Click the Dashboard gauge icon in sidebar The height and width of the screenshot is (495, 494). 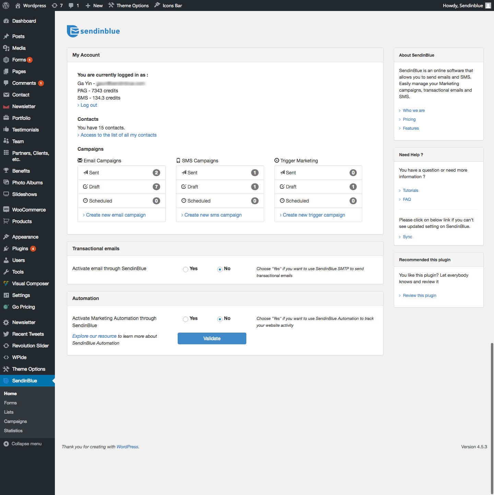pyautogui.click(x=6, y=21)
